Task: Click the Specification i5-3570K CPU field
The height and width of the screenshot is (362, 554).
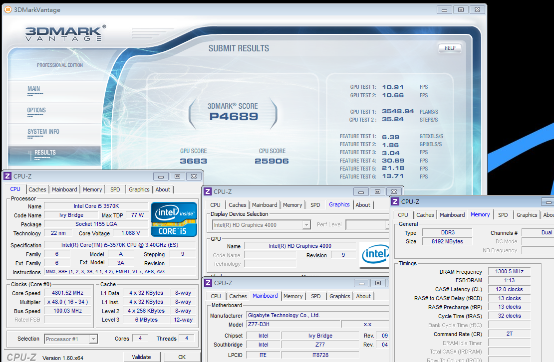Action: (x=120, y=245)
